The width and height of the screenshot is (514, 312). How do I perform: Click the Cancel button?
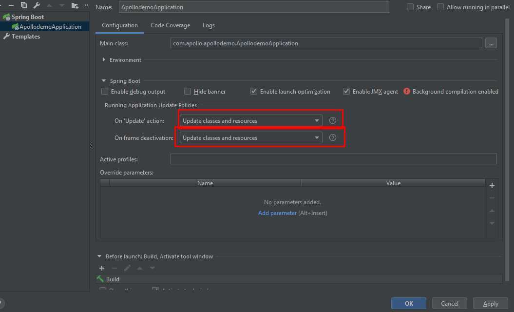tap(449, 304)
